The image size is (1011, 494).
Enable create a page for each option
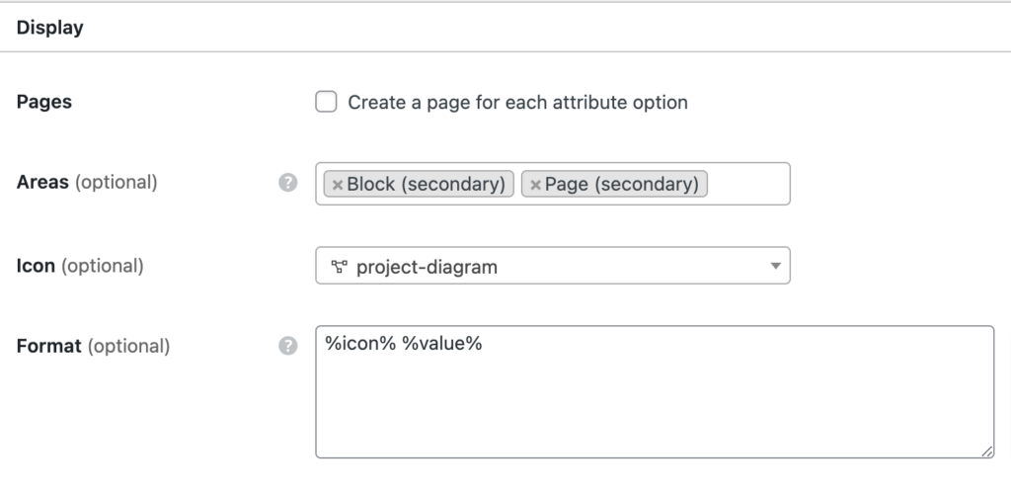[326, 102]
